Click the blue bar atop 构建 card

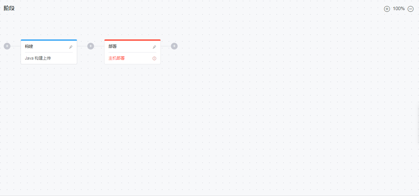(49, 40)
